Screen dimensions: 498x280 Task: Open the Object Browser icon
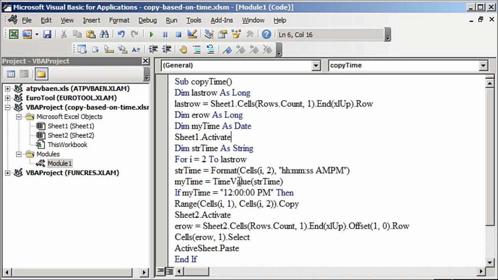click(236, 35)
